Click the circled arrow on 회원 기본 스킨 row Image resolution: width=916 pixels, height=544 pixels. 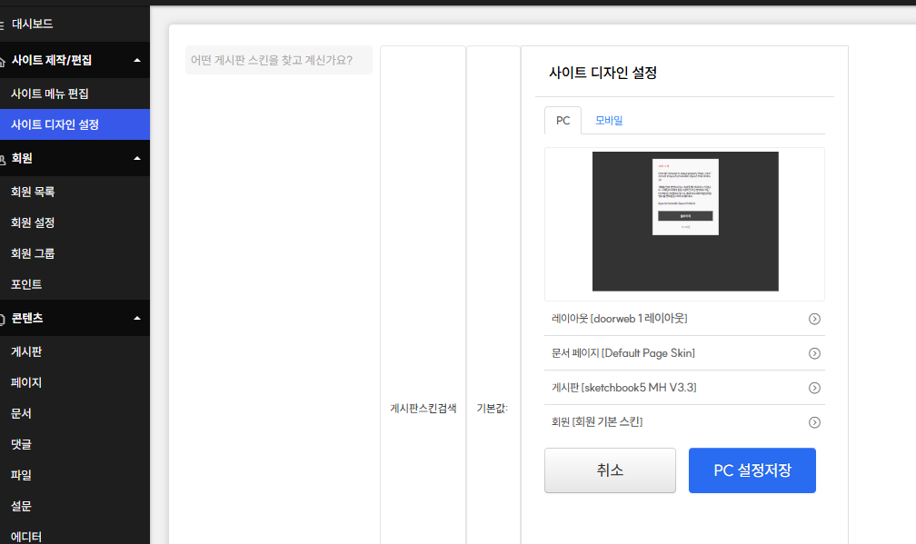point(815,421)
